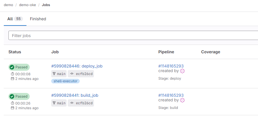Click branch icon in the build_job row
The height and width of the screenshot is (117, 258).
click(x=54, y=103)
